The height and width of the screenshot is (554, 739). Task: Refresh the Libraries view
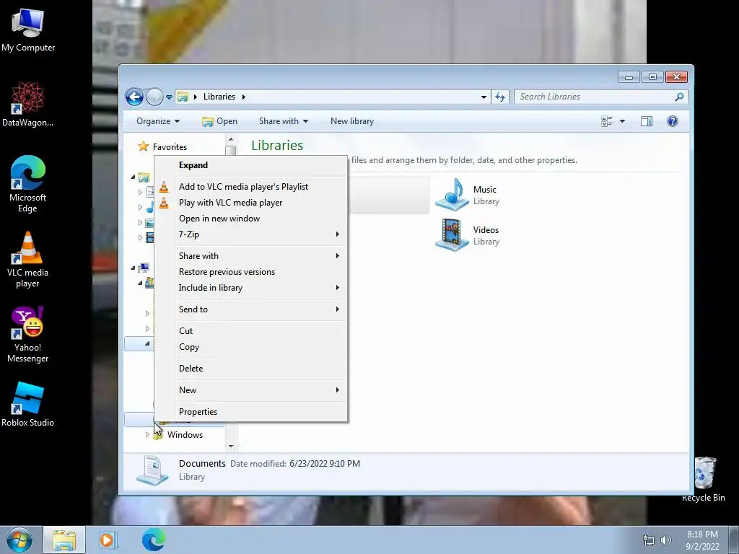[500, 97]
